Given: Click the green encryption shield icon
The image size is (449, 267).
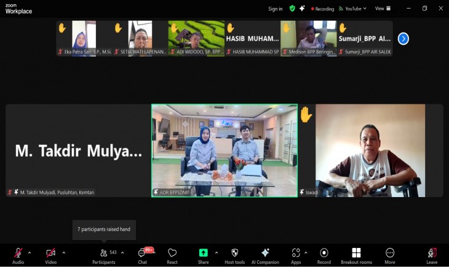Looking at the screenshot, I should [292, 9].
